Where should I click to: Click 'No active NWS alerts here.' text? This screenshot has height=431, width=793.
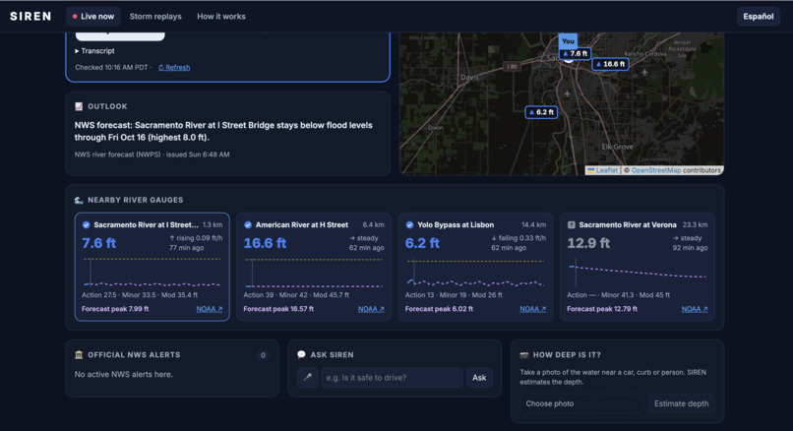pos(123,374)
